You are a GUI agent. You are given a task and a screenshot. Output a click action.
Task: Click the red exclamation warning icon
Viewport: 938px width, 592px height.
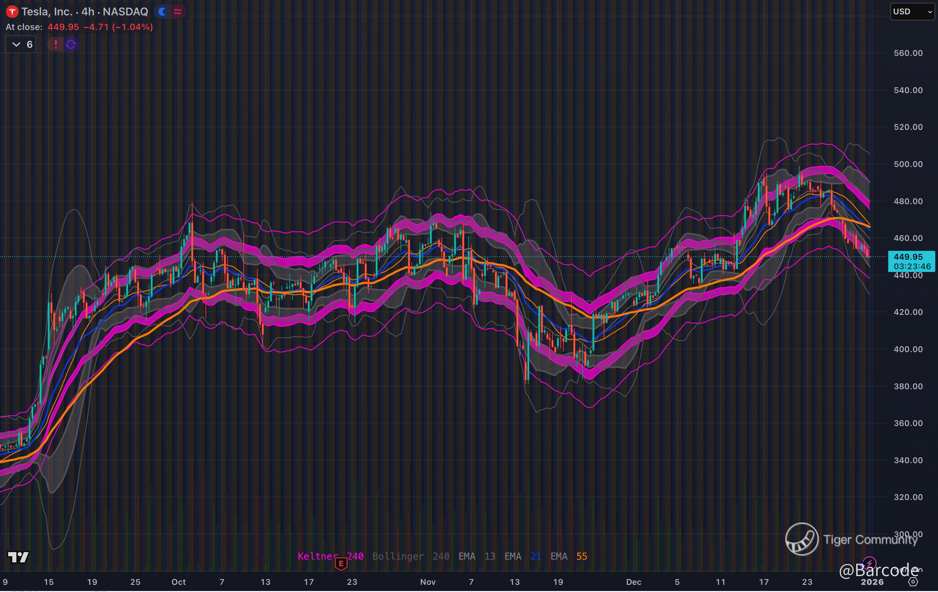[x=56, y=44]
